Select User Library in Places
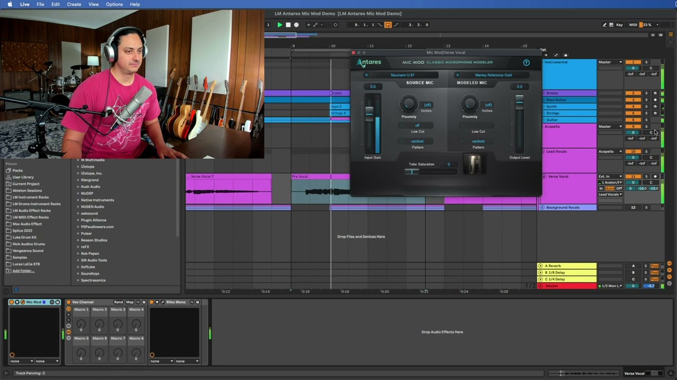 click(23, 177)
